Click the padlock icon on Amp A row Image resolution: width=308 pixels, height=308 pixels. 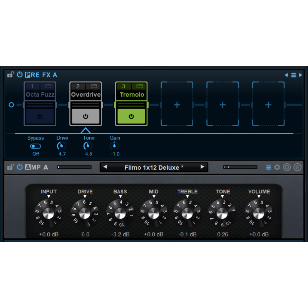[x=10, y=167]
